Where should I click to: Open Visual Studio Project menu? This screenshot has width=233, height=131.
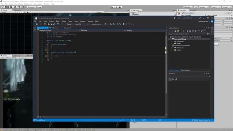51,21
